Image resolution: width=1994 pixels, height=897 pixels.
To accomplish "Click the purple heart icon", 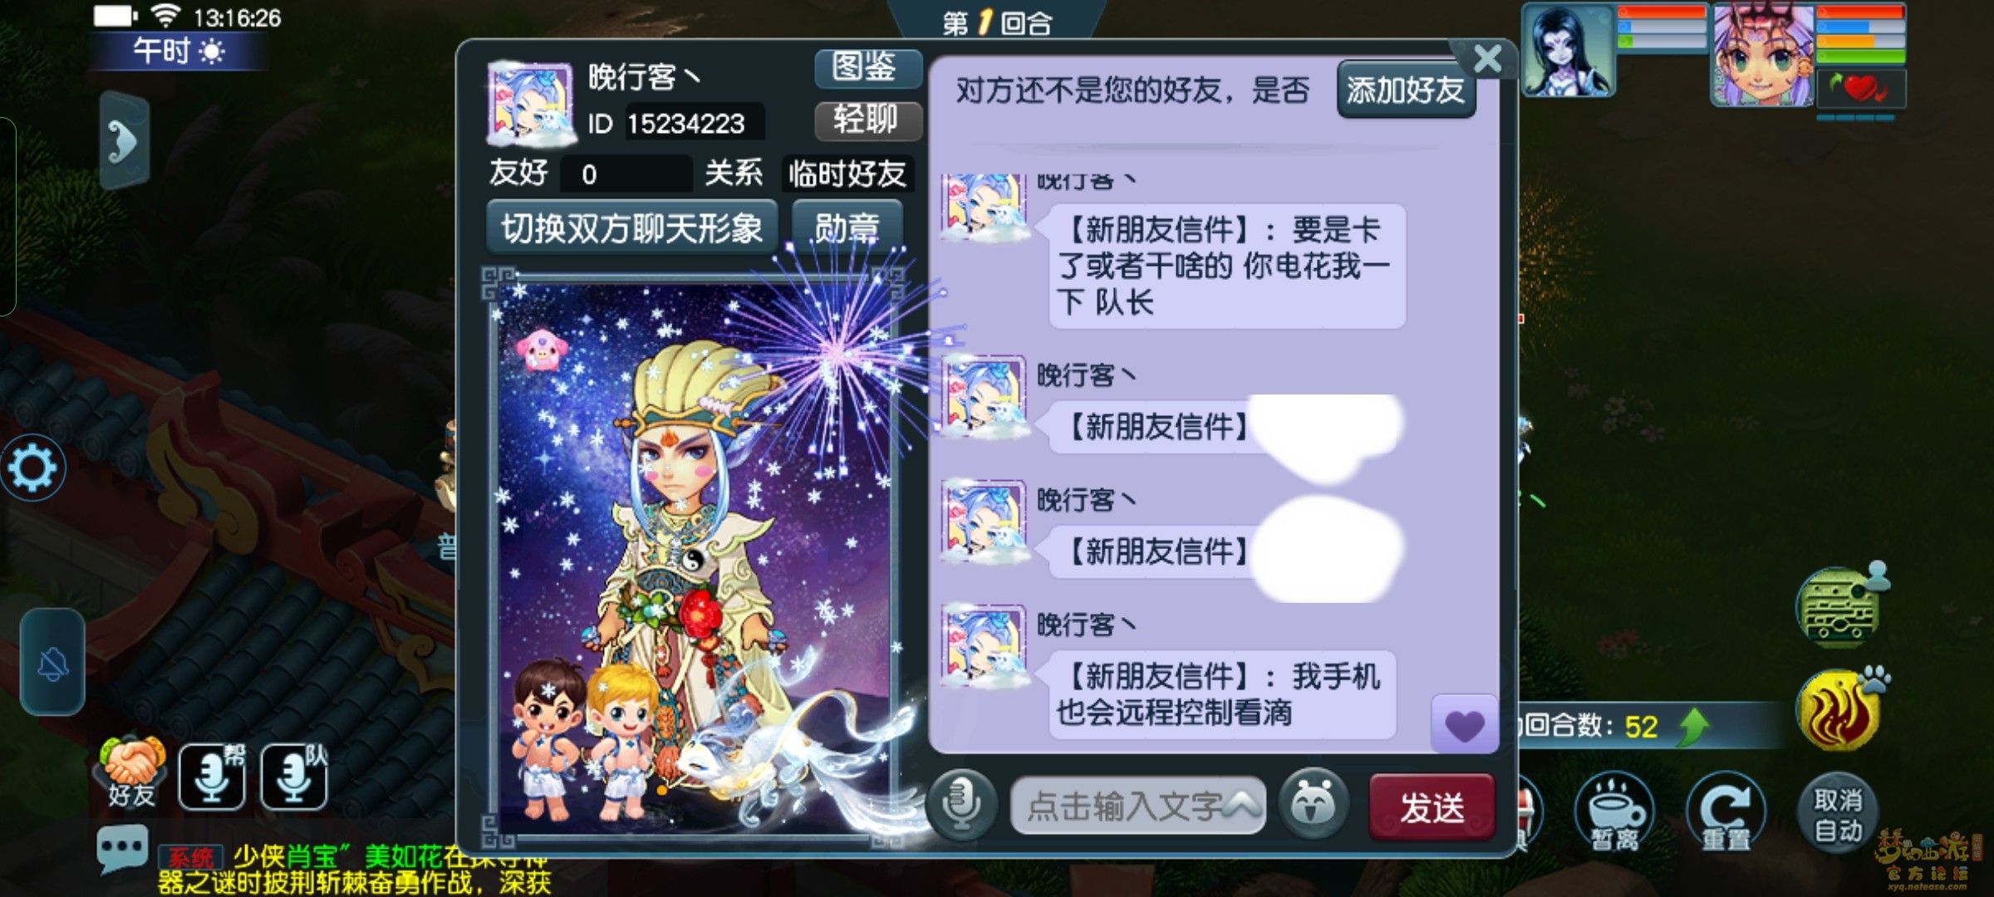I will 1464,725.
